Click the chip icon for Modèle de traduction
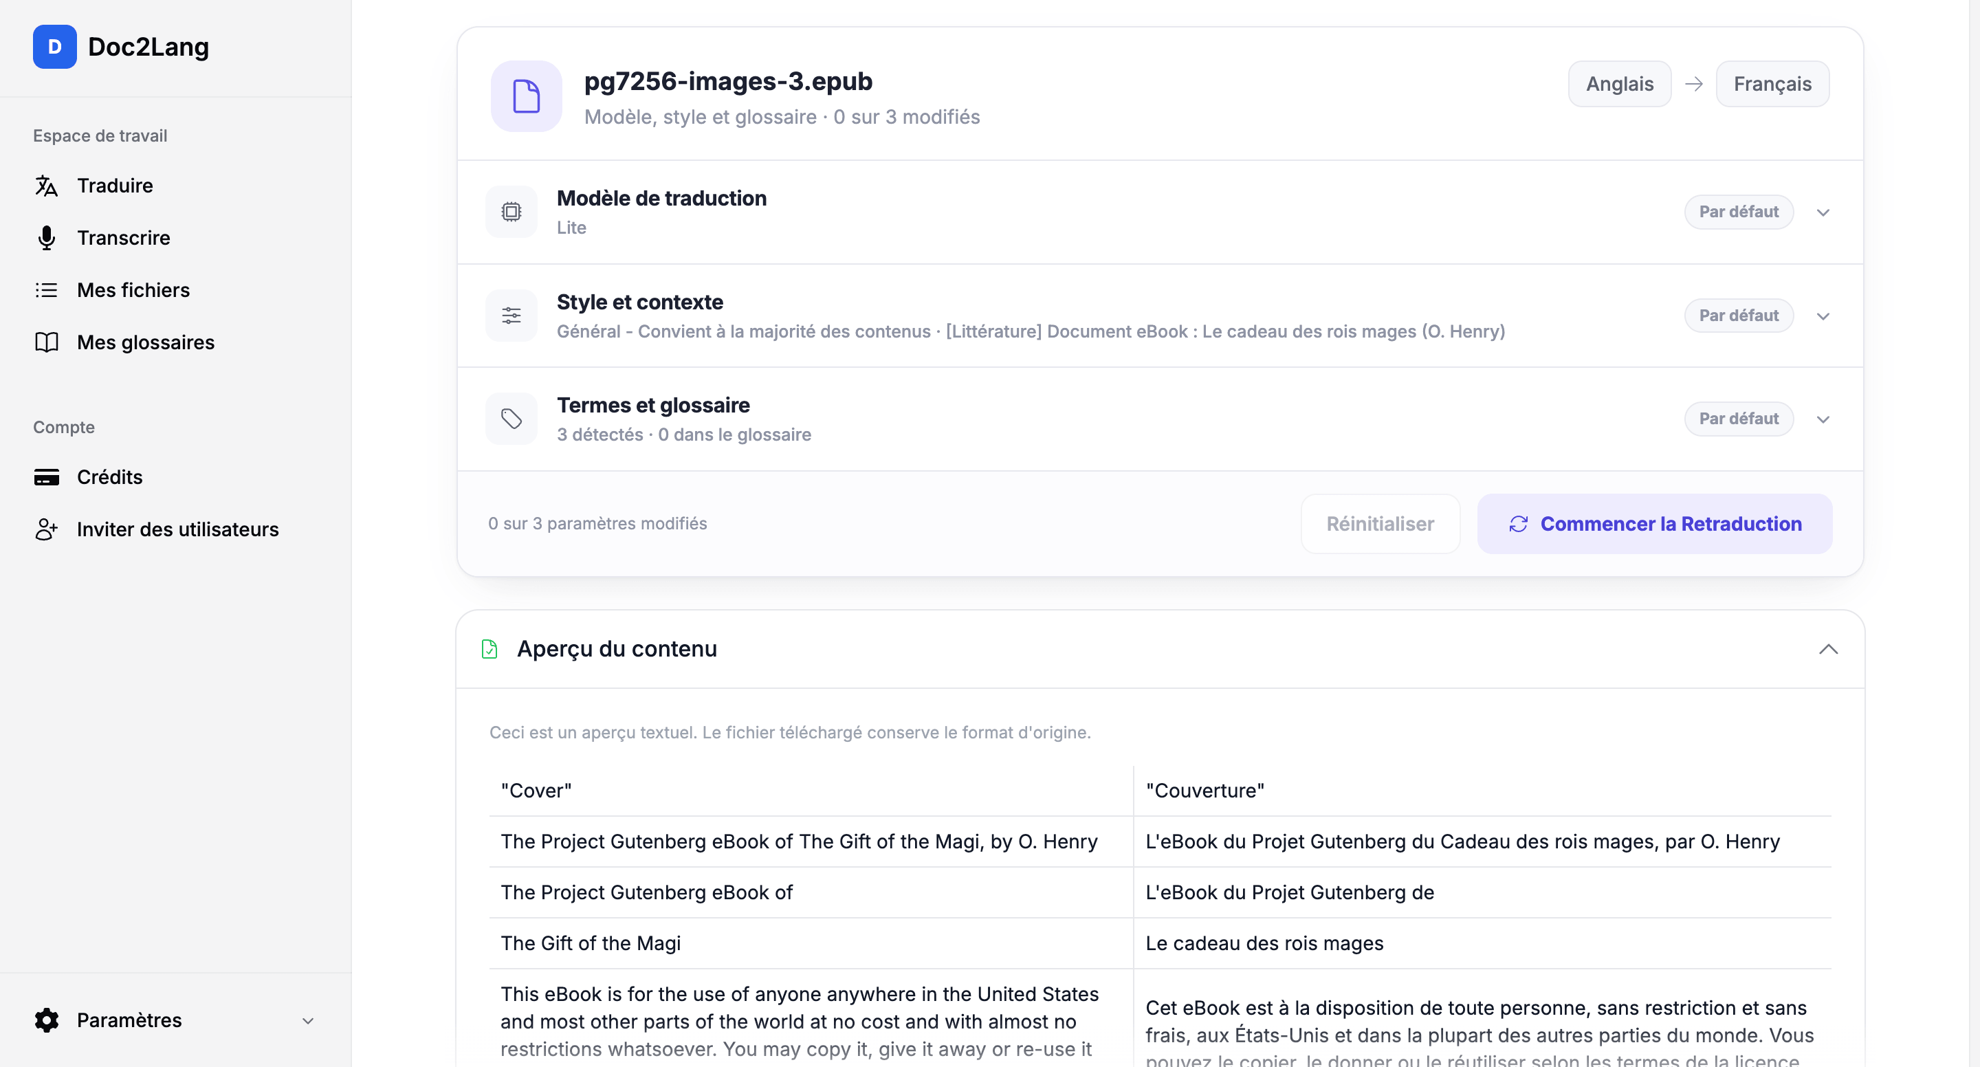Screen dimensions: 1980x1067 pyautogui.click(x=511, y=212)
